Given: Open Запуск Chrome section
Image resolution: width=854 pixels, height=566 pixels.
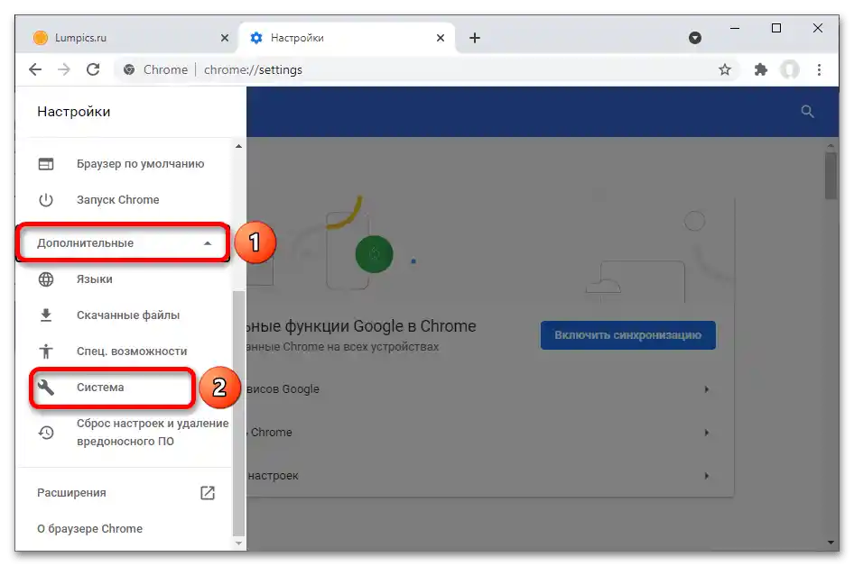Looking at the screenshot, I should tap(125, 199).
